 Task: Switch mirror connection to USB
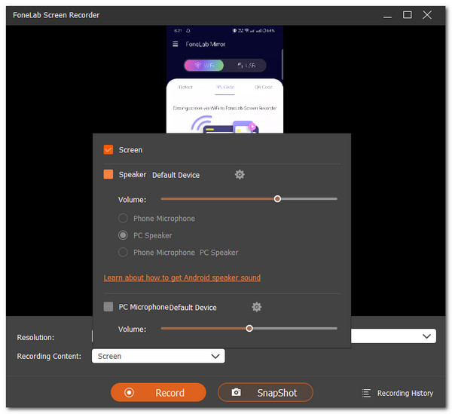(246, 66)
